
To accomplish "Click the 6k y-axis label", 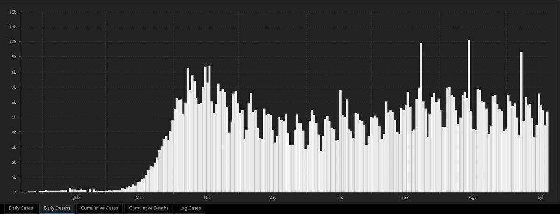I will point(14,102).
